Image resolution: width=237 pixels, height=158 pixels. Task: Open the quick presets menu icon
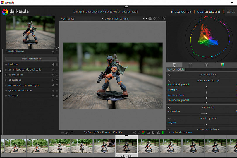click(x=62, y=133)
